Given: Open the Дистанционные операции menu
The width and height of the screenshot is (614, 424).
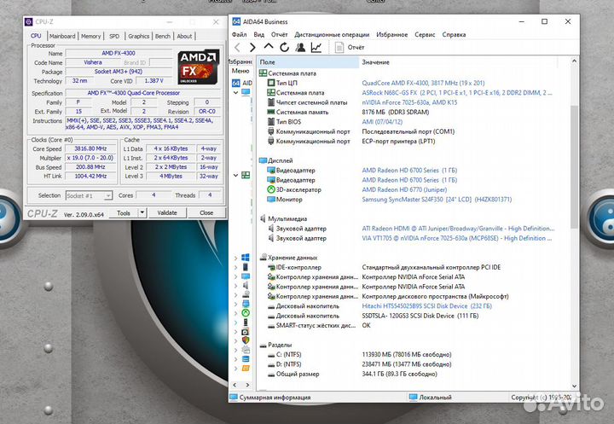Looking at the screenshot, I should click(332, 35).
